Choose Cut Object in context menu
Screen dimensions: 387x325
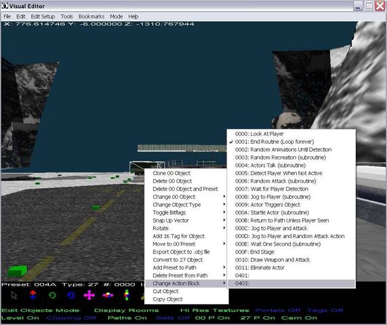186,291
